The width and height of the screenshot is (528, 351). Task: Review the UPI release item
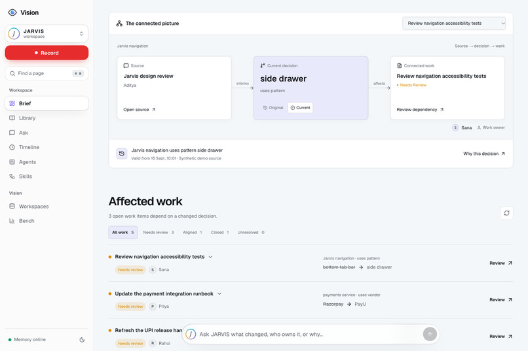click(x=500, y=336)
